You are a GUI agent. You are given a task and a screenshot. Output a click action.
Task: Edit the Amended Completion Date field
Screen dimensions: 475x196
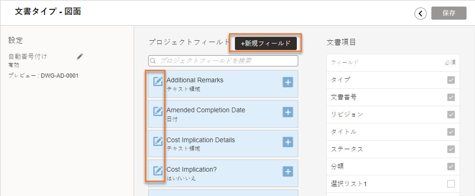[x=158, y=111]
